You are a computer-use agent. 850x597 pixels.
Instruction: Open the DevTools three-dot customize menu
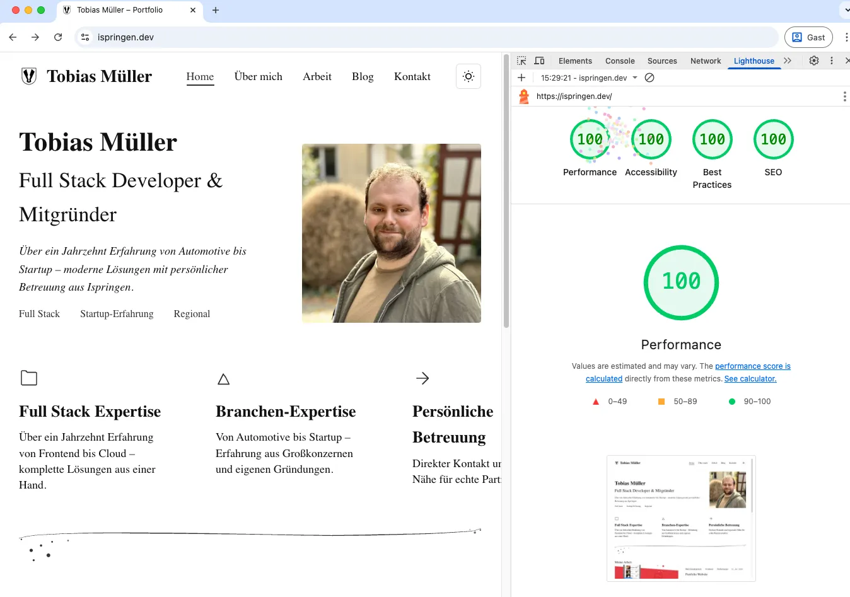tap(831, 61)
